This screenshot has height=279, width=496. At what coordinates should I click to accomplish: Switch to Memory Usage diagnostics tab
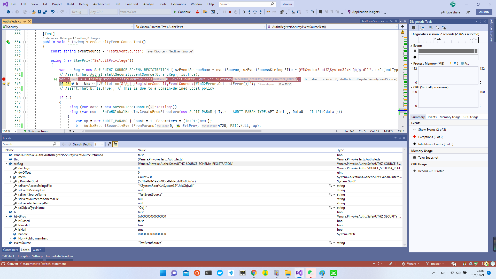point(450,117)
